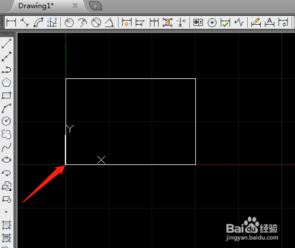Open the Make Block tool
This screenshot has width=295, height=248.
click(x=6, y=199)
